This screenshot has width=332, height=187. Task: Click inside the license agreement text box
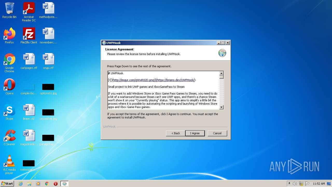164,90
